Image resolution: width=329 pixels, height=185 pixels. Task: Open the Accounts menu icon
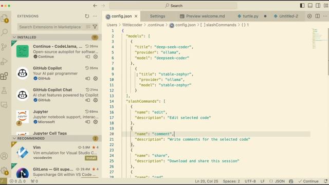click(4, 156)
